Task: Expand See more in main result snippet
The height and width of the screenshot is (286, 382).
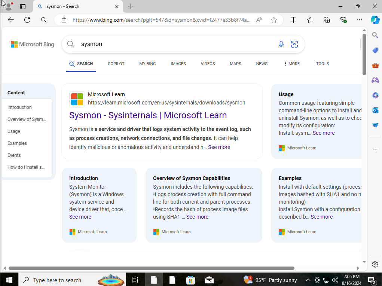Action: 219,147
